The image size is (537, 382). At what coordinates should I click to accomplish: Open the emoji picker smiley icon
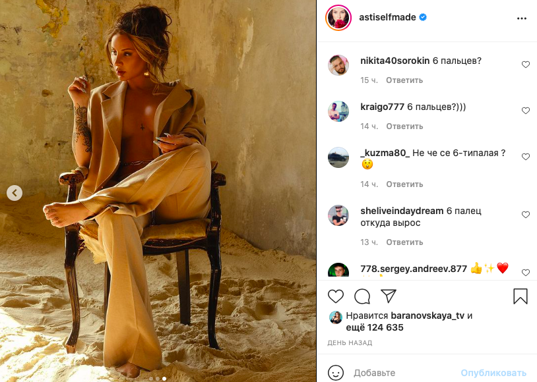336,373
